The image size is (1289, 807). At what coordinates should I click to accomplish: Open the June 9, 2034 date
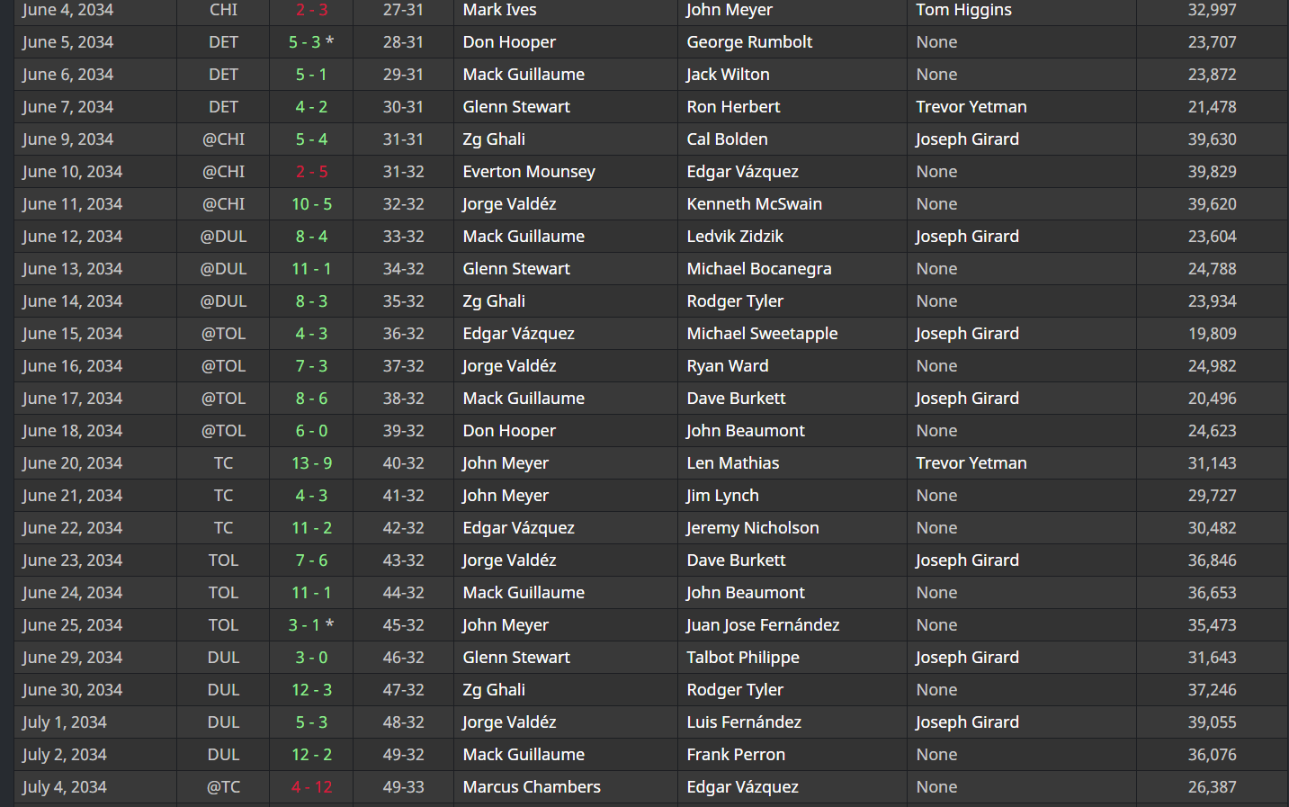pyautogui.click(x=68, y=139)
